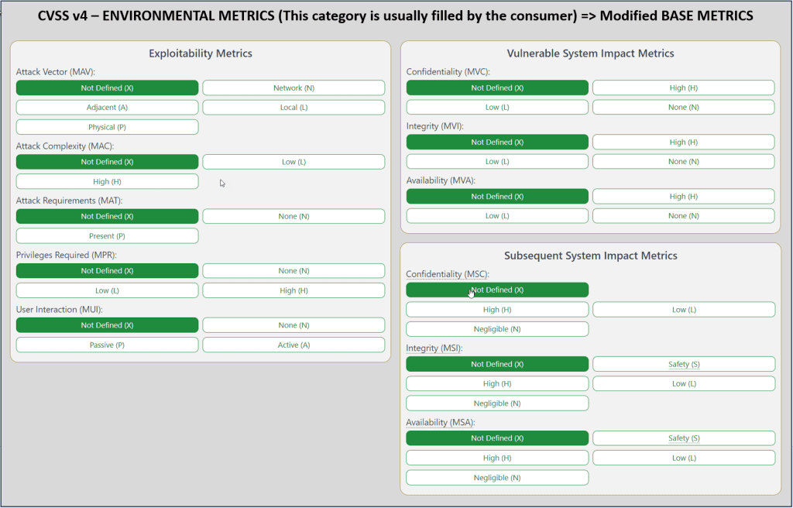Choose None (N) for Attack Requirements

(x=294, y=217)
